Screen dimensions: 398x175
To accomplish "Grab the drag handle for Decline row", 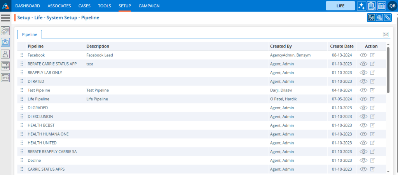I will [x=22, y=160].
